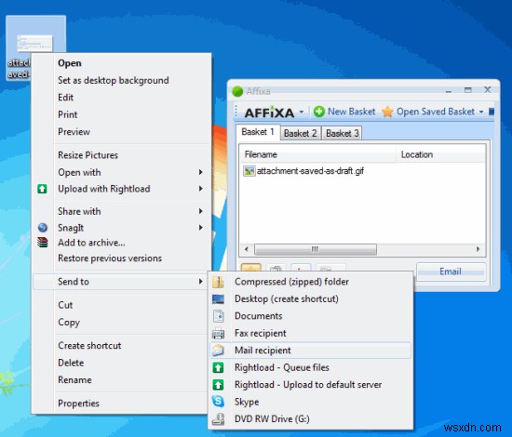Switch to the Basket 3 tab
This screenshot has width=512, height=437.
point(343,133)
